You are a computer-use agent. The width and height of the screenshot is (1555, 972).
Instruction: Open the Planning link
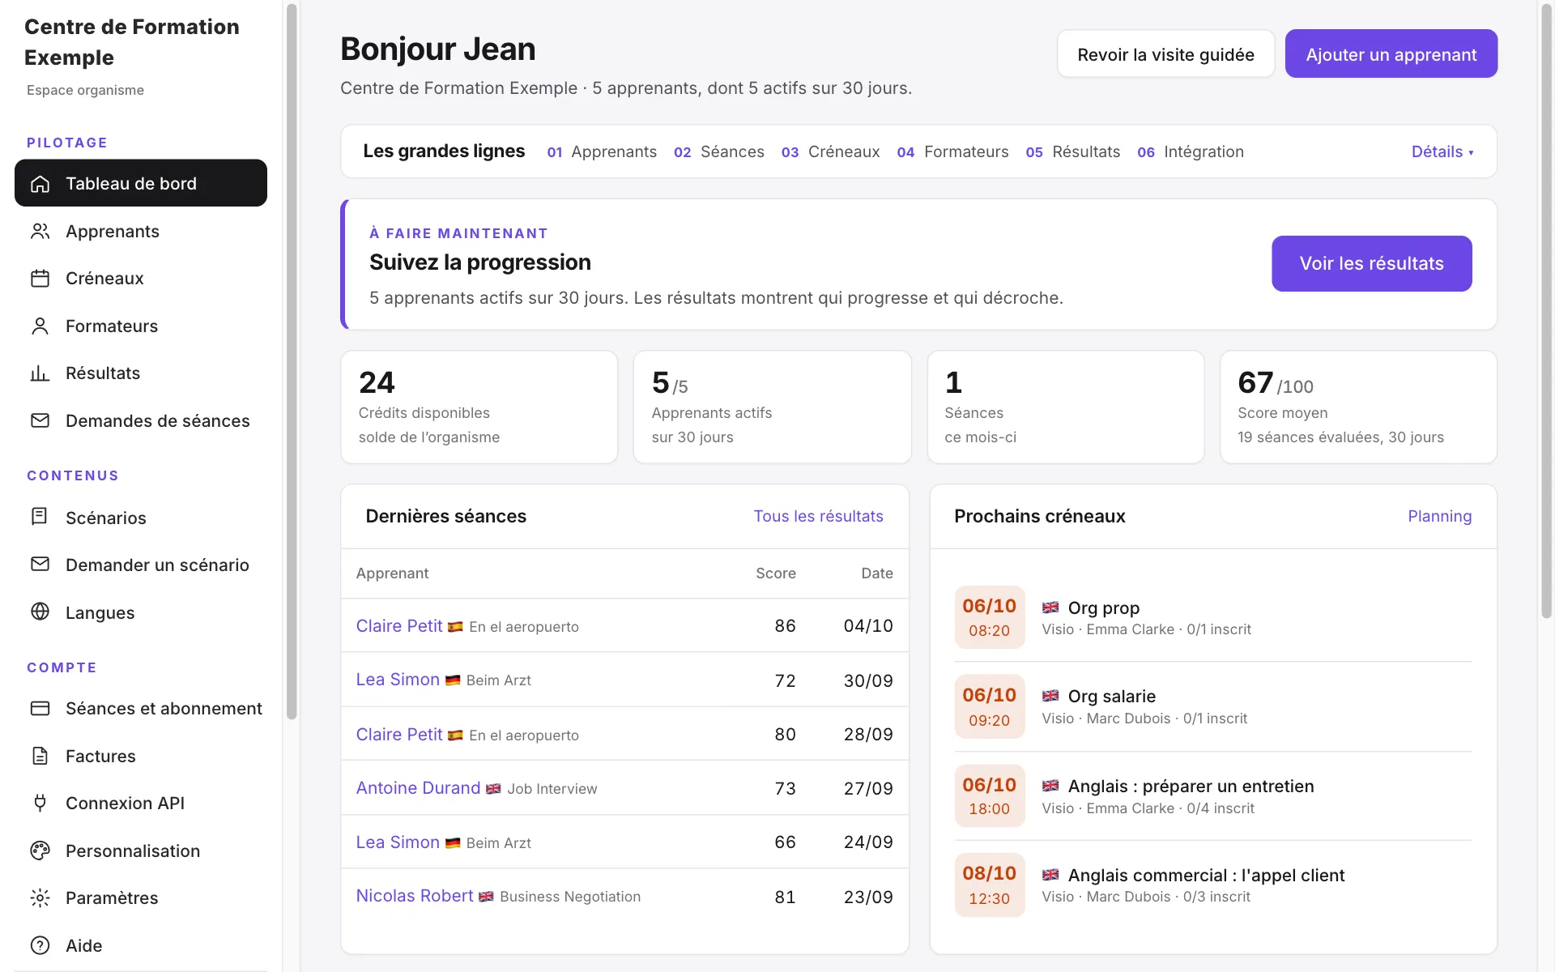pos(1439,516)
